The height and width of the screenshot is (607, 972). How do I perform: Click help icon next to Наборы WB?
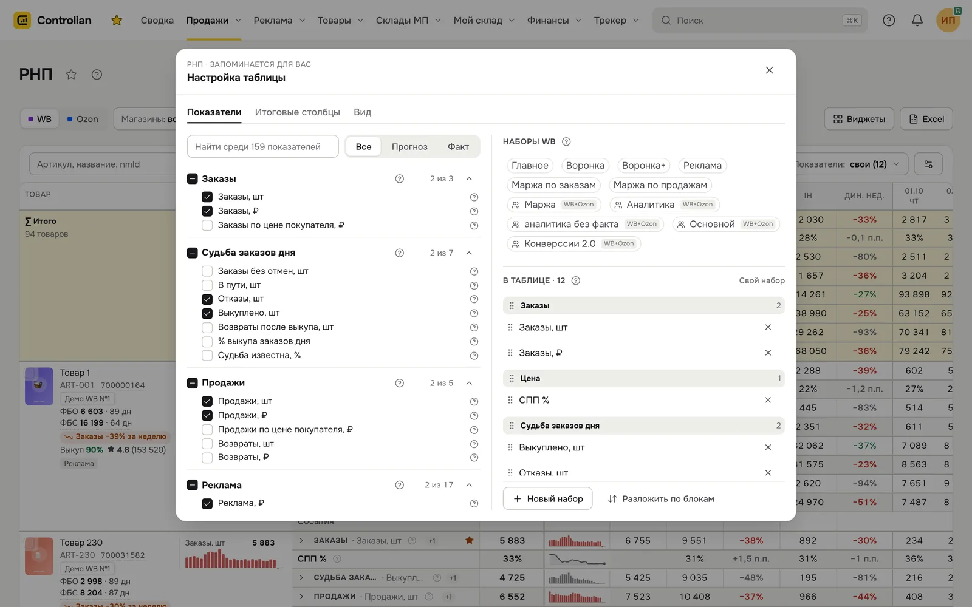point(566,141)
